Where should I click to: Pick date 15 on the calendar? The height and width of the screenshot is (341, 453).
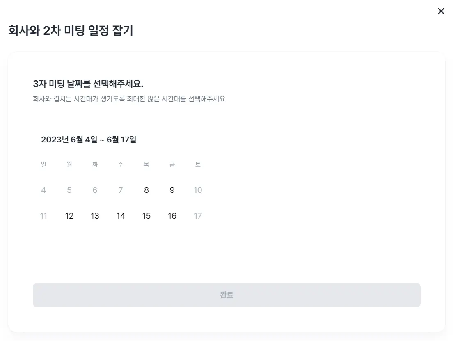point(146,216)
